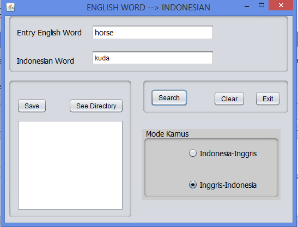This screenshot has height=227, width=298.
Task: Save the current word pair
Action: pyautogui.click(x=32, y=106)
